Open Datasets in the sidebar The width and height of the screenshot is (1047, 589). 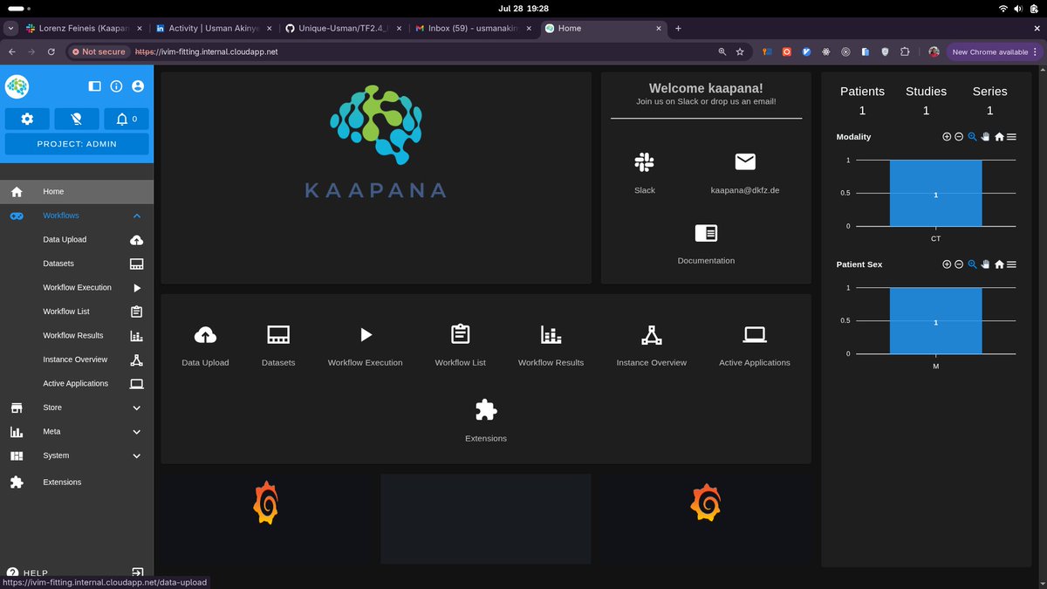77,264
